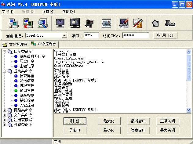Switch to the 文件管理器 tab
193x144 pixels.
tap(15, 45)
